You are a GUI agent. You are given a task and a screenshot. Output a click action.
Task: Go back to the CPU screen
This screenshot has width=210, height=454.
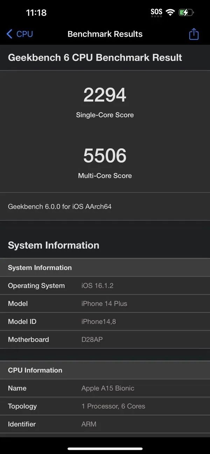pyautogui.click(x=20, y=34)
